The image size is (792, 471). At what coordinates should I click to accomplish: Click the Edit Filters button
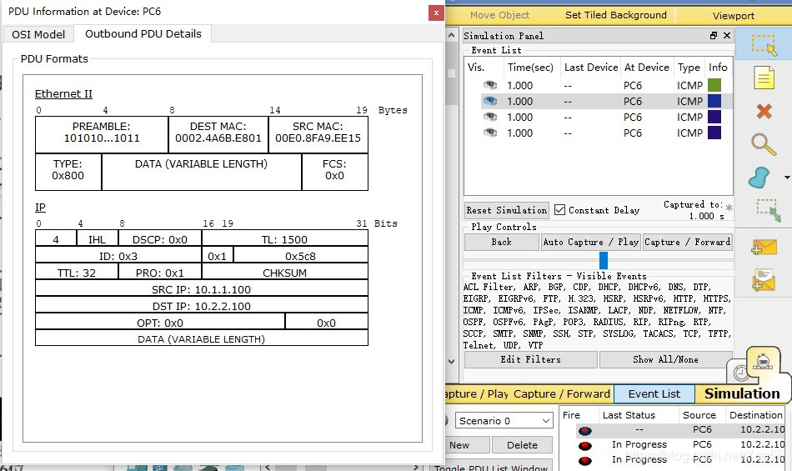(531, 359)
